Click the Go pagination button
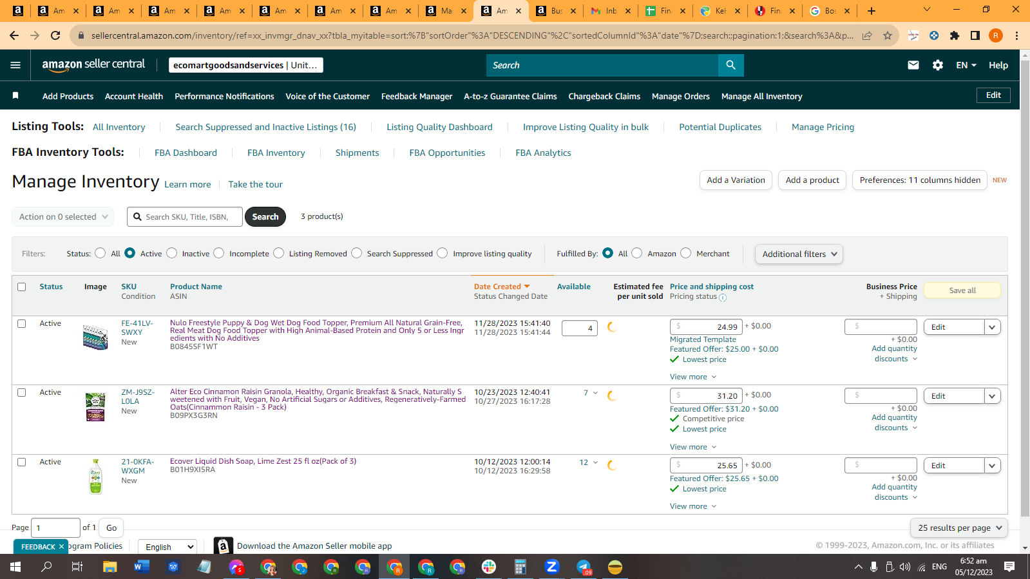 point(111,528)
